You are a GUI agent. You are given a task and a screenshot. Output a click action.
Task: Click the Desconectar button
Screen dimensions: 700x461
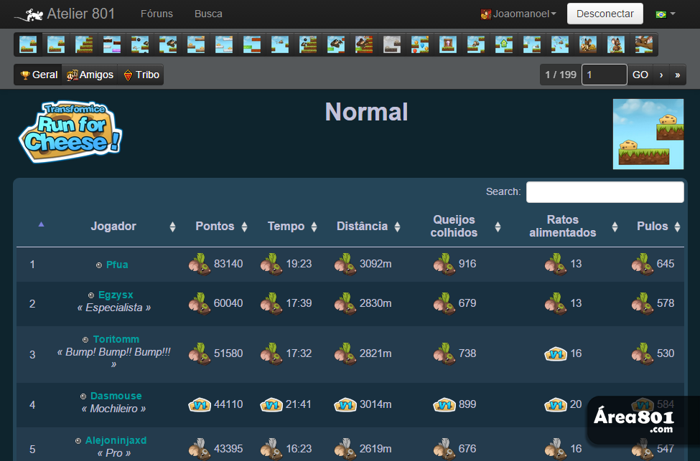605,14
